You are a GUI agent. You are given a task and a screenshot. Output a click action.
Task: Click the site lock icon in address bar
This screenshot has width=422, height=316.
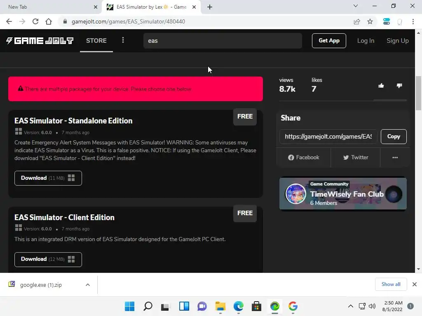[65, 21]
